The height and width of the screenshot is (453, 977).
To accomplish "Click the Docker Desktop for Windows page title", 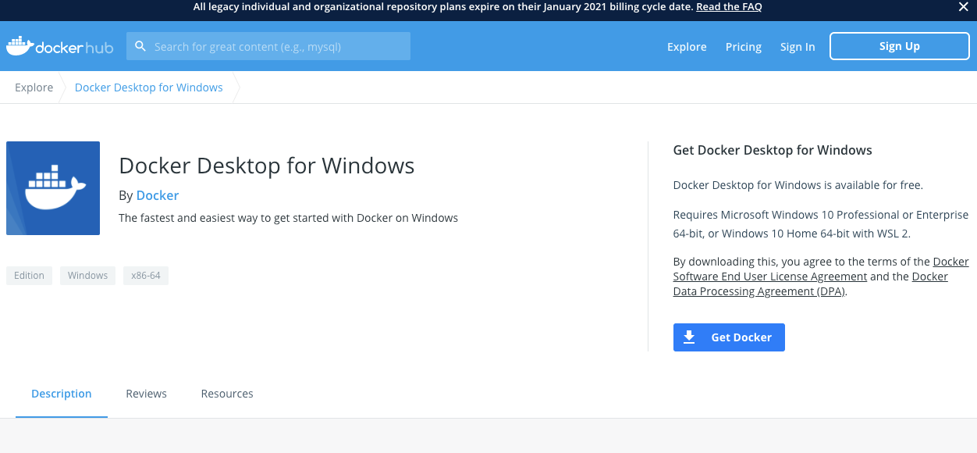I will tap(267, 166).
